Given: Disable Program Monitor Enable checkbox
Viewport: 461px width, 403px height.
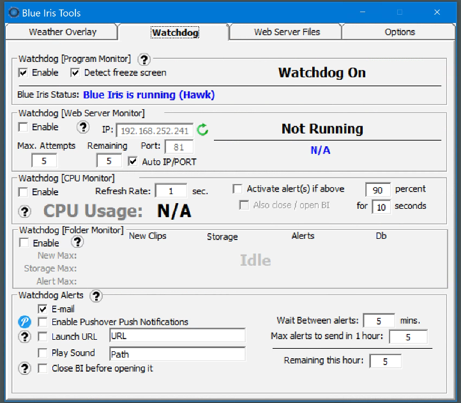Looking at the screenshot, I should [23, 73].
